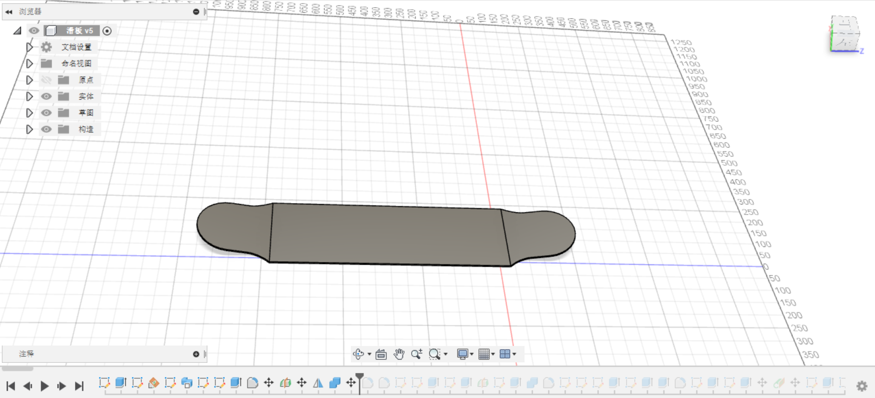Expand the 命名视图 node
Image resolution: width=875 pixels, height=398 pixels.
tap(29, 63)
